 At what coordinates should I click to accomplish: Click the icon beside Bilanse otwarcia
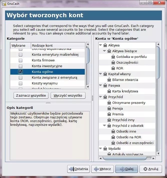point(109,80)
